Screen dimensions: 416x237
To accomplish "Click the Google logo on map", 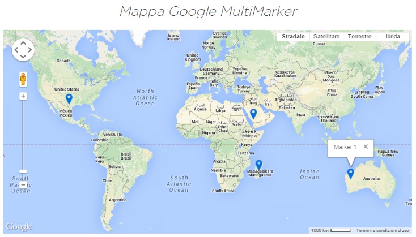I will 19,227.
